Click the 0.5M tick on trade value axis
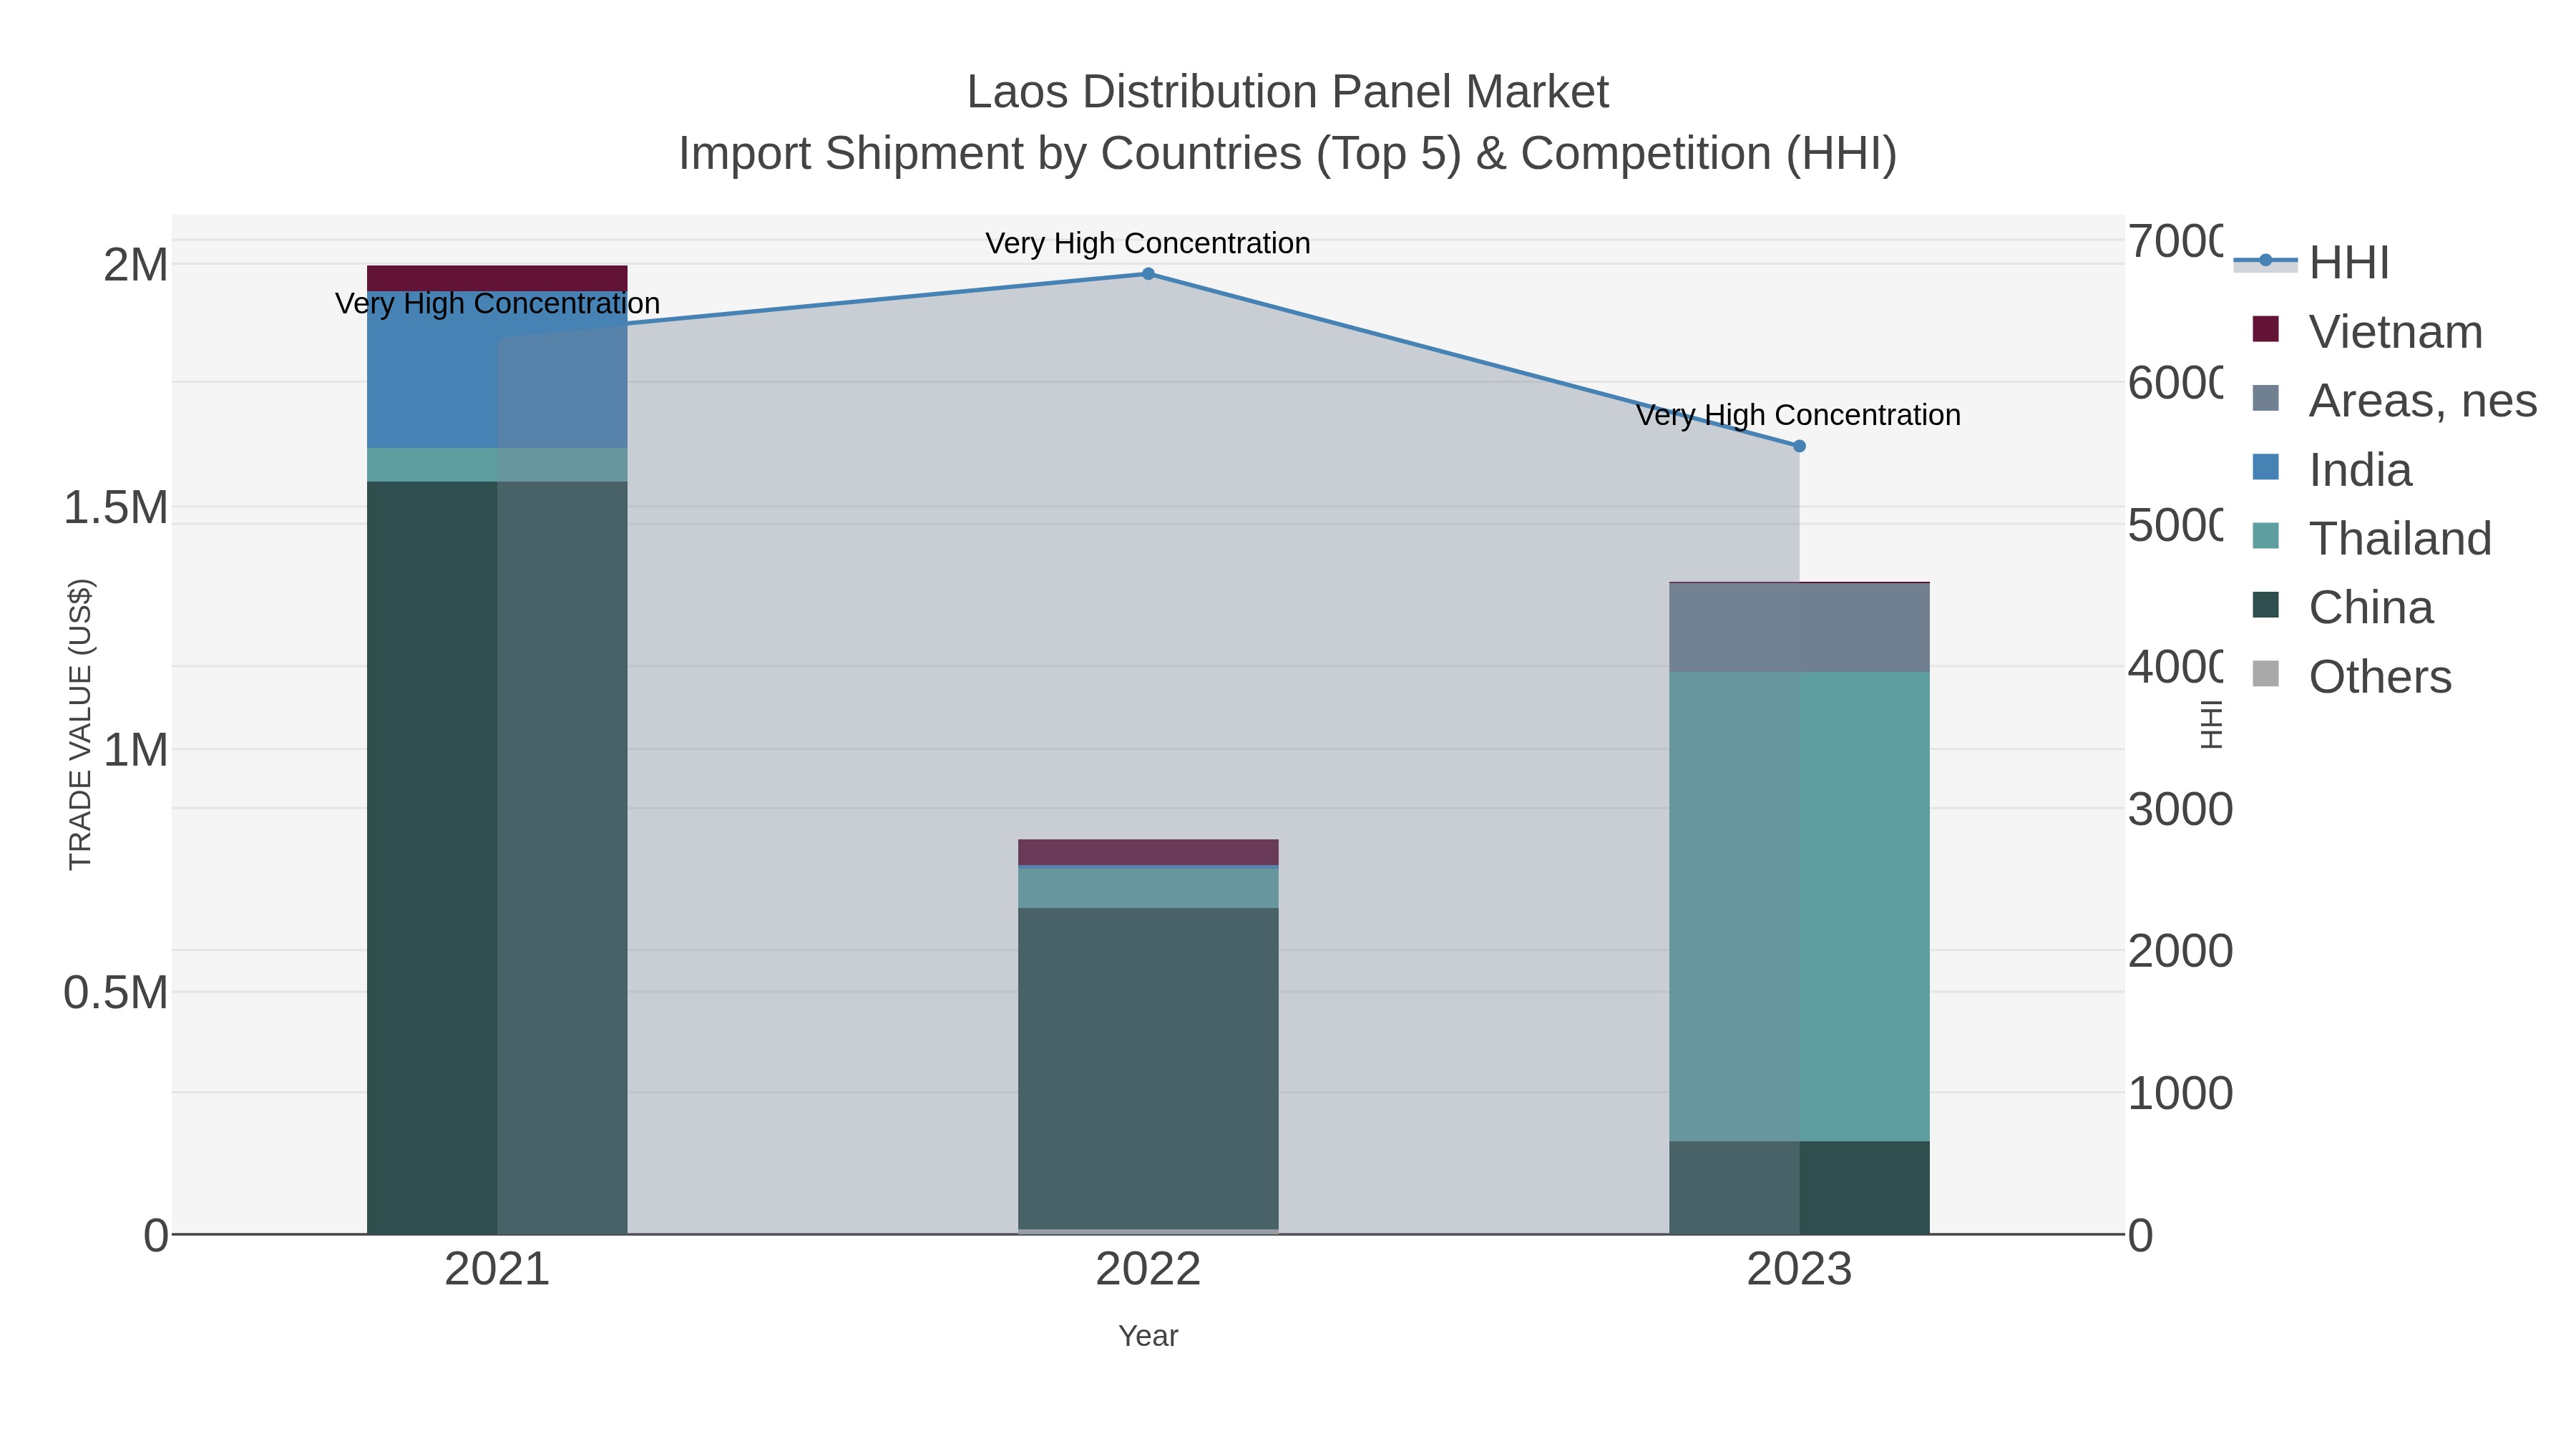Image resolution: width=2576 pixels, height=1449 pixels. point(116,993)
